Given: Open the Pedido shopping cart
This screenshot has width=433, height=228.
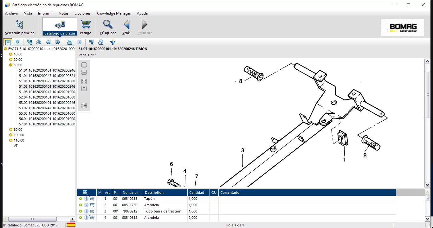Looking at the screenshot, I should click(86, 27).
